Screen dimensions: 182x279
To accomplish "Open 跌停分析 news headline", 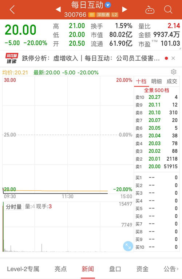I will click(91, 58).
